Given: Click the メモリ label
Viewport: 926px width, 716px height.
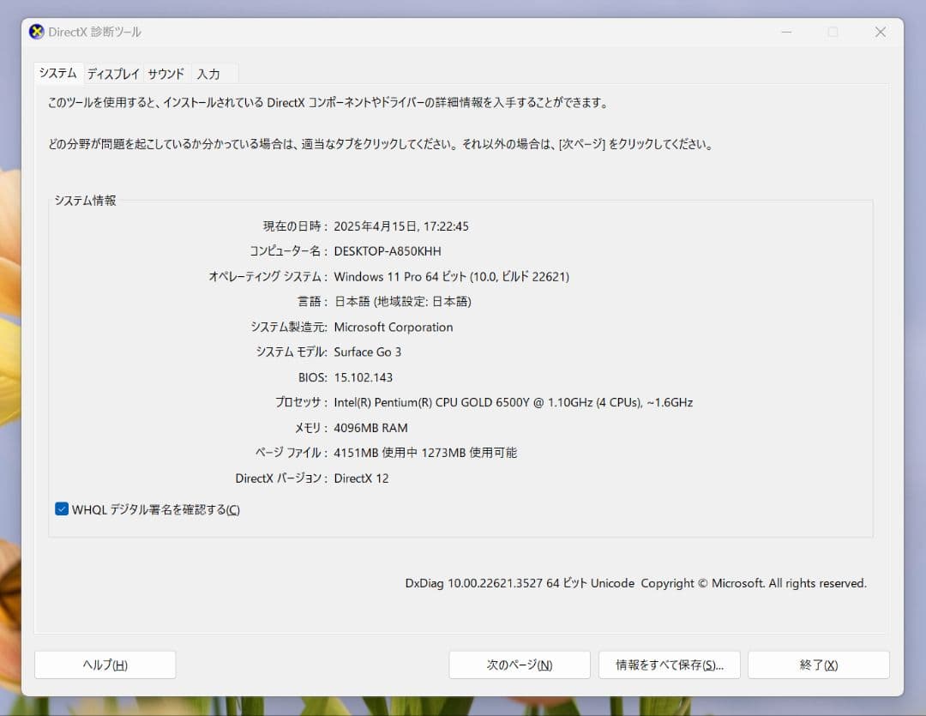Looking at the screenshot, I should click(x=311, y=428).
